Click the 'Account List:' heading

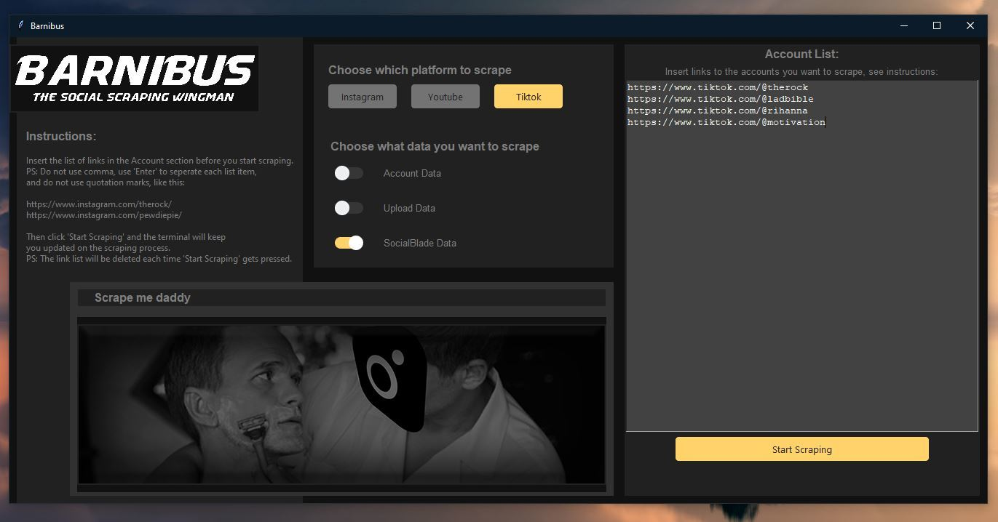[x=801, y=54]
